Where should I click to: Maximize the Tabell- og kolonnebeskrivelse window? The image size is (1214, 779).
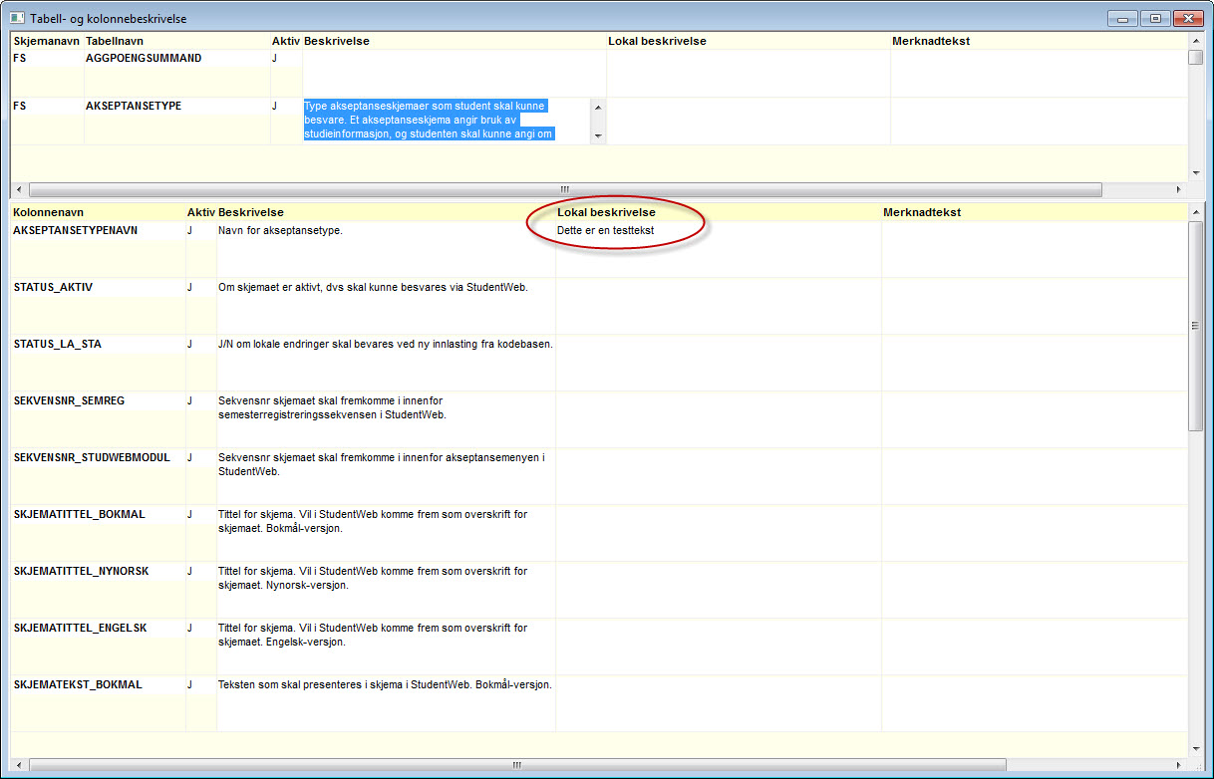(1156, 18)
